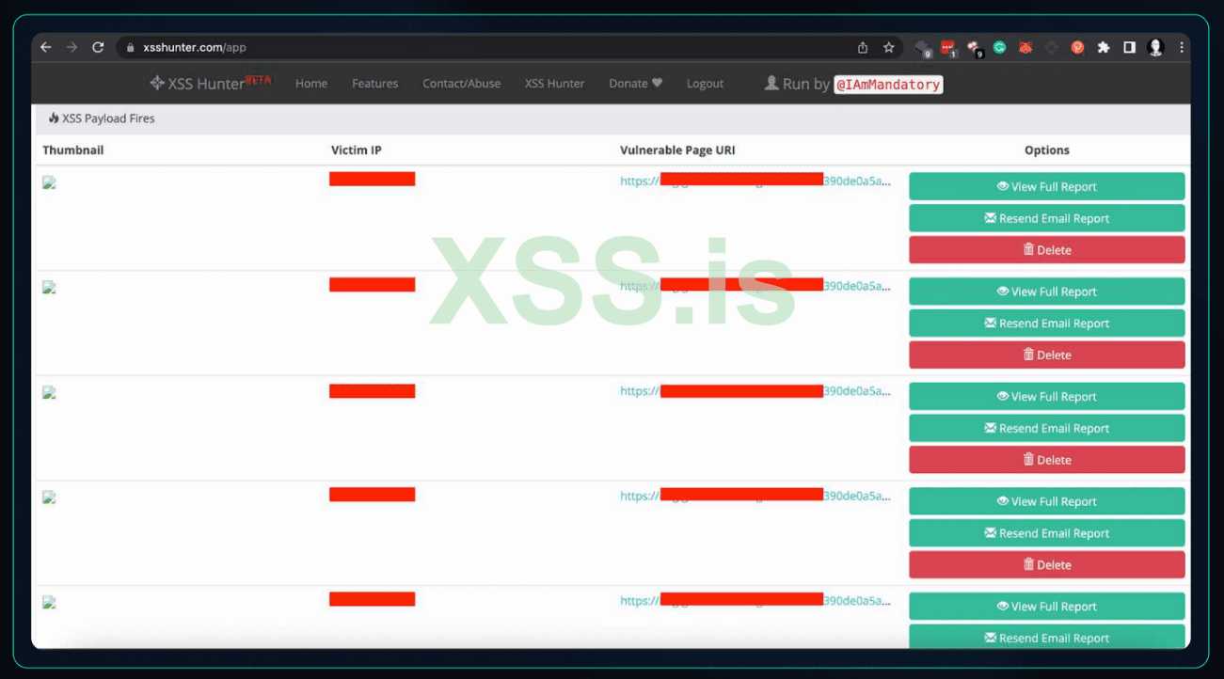1224x679 pixels.
Task: Go to the Home nav item
Action: pos(311,84)
